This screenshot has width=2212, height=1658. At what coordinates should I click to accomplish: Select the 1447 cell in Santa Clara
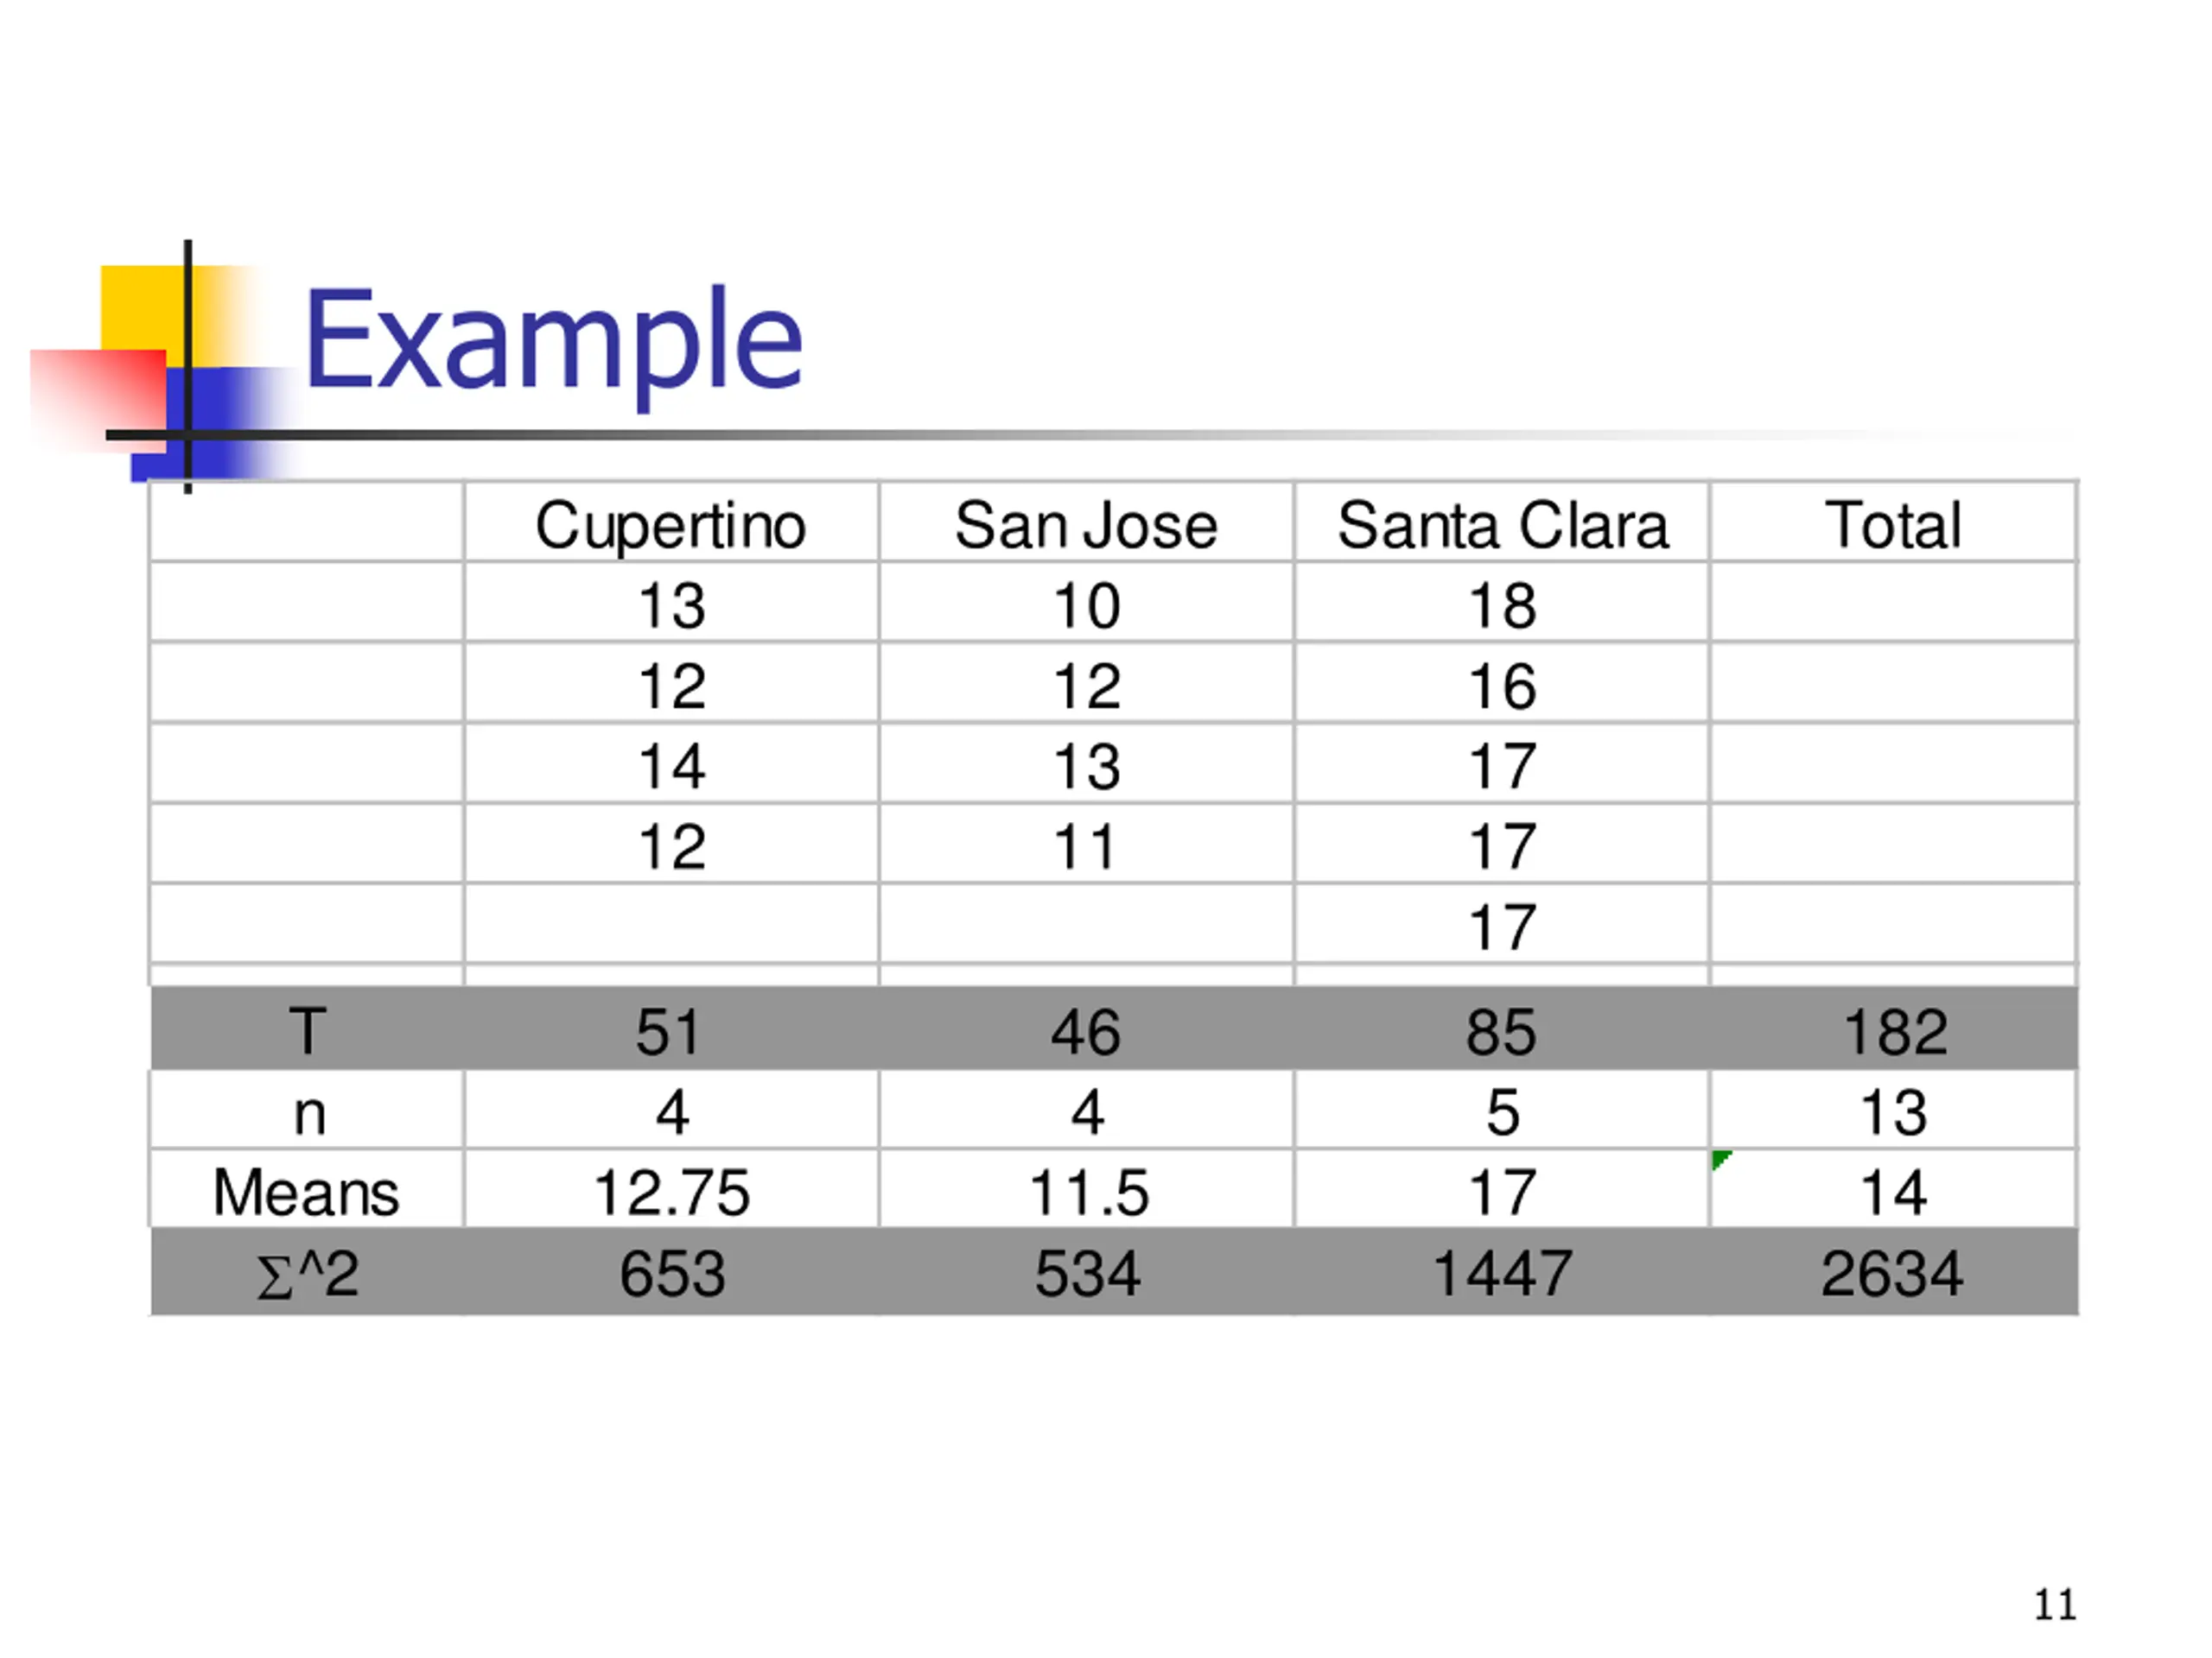(x=1502, y=1272)
